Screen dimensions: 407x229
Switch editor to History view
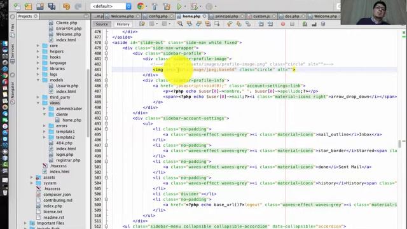tap(123, 24)
